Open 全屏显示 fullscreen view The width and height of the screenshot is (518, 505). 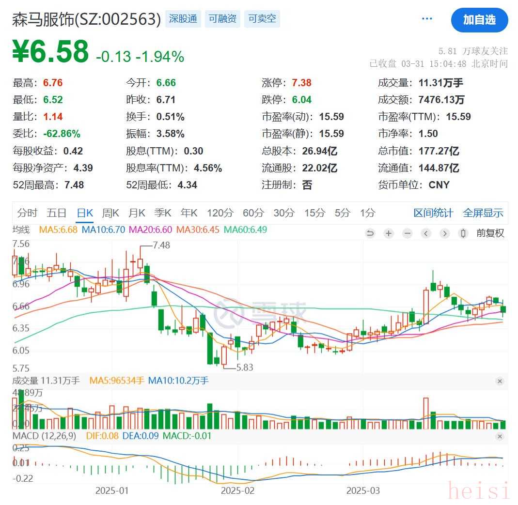pos(483,213)
